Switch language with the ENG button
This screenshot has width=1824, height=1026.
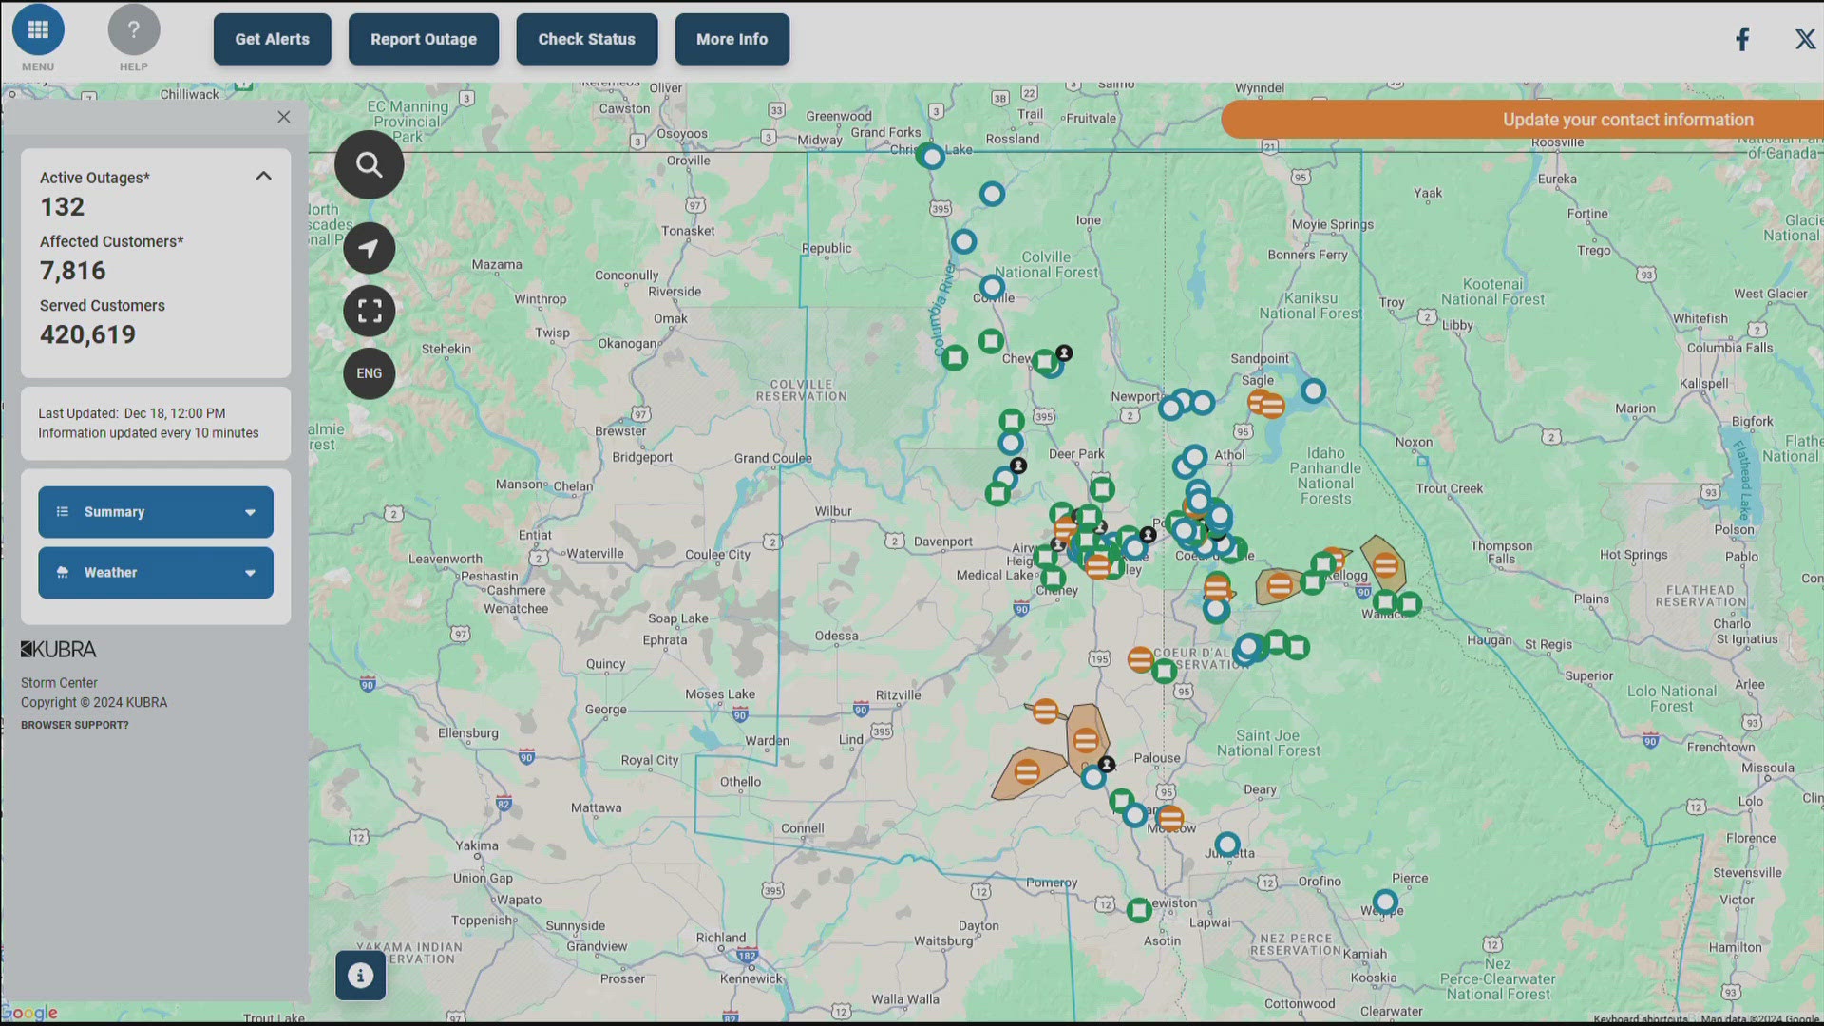click(x=369, y=373)
